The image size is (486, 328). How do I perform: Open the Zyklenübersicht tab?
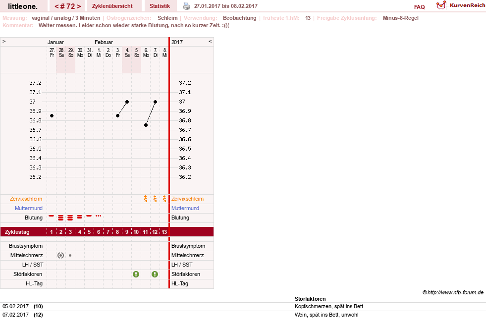point(112,6)
